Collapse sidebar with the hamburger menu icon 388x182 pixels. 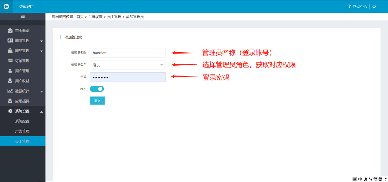click(x=23, y=16)
